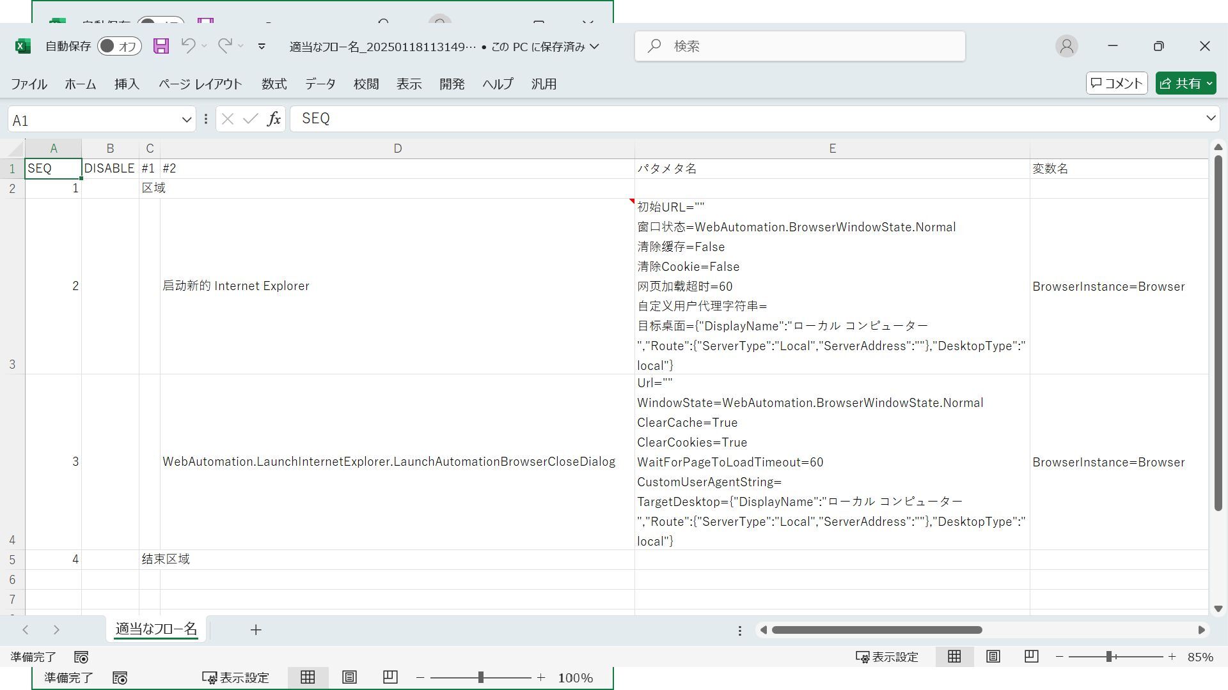
Task: Switch to Page Layout view icon
Action: click(x=993, y=657)
